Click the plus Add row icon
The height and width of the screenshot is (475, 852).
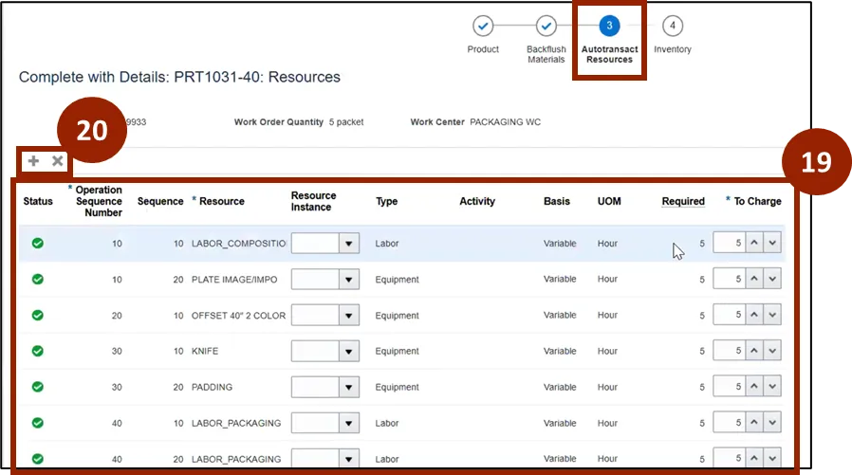pos(33,161)
